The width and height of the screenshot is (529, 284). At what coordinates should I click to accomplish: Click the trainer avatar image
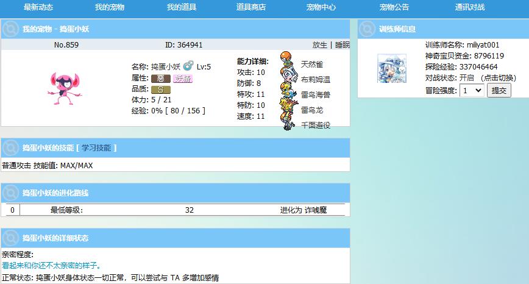click(392, 68)
